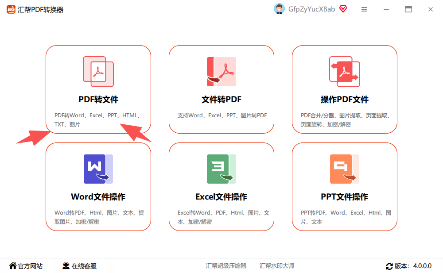Image resolution: width=443 pixels, height=273 pixels.
Task: Click the version number 4.0.0.0
Action: 422,266
